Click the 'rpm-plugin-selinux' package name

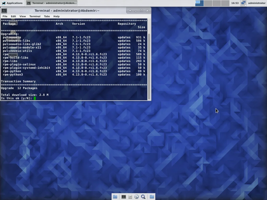coord(19,65)
